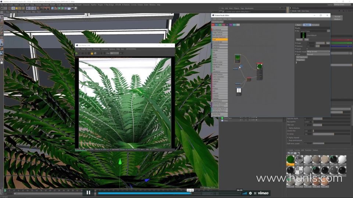Viewport: 353px width, 198px height.
Task: Click the UV Transform button
Action: tap(302, 57)
